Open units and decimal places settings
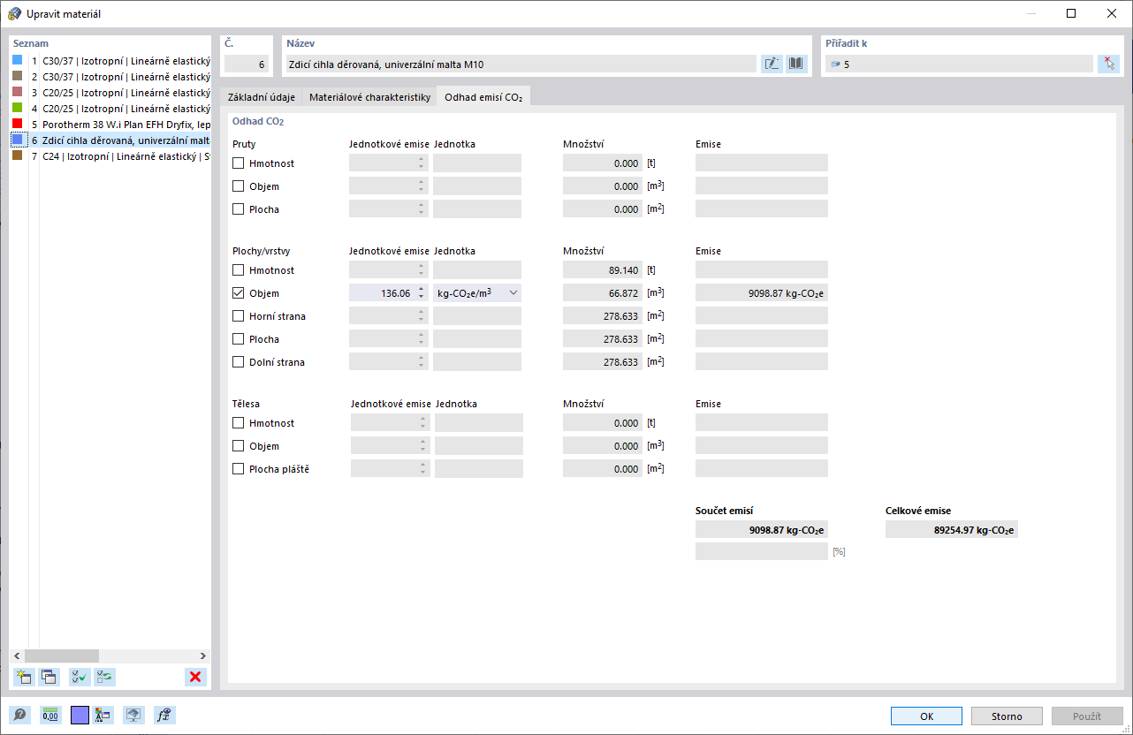Viewport: 1133px width, 735px height. pos(50,716)
